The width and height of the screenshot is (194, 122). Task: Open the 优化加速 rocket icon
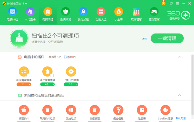[x=83, y=12]
